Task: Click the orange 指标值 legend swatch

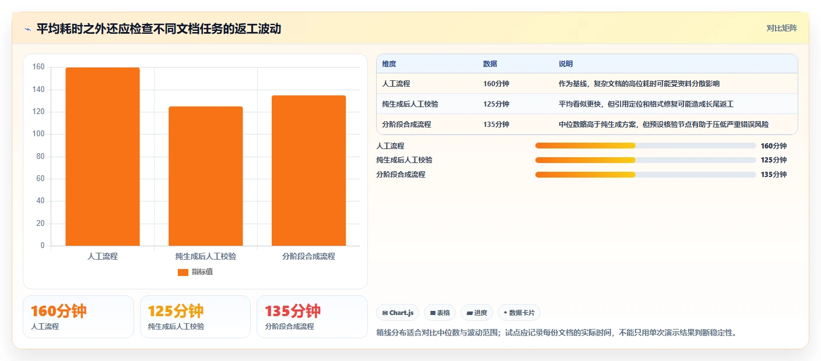Action: (183, 272)
